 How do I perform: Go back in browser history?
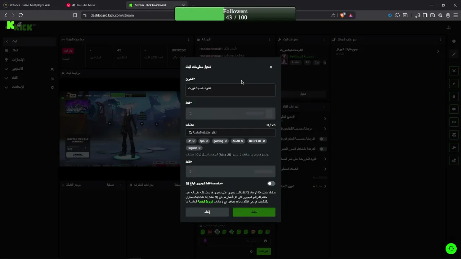(x=6, y=15)
